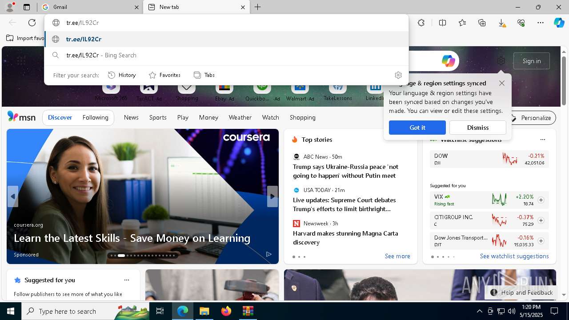This screenshot has width=569, height=320.
Task: Click the Personalize button
Action: [532, 118]
